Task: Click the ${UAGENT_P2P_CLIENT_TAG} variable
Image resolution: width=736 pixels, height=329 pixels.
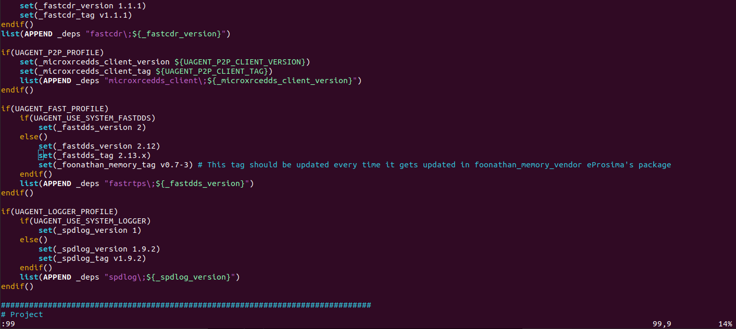Action: click(211, 71)
